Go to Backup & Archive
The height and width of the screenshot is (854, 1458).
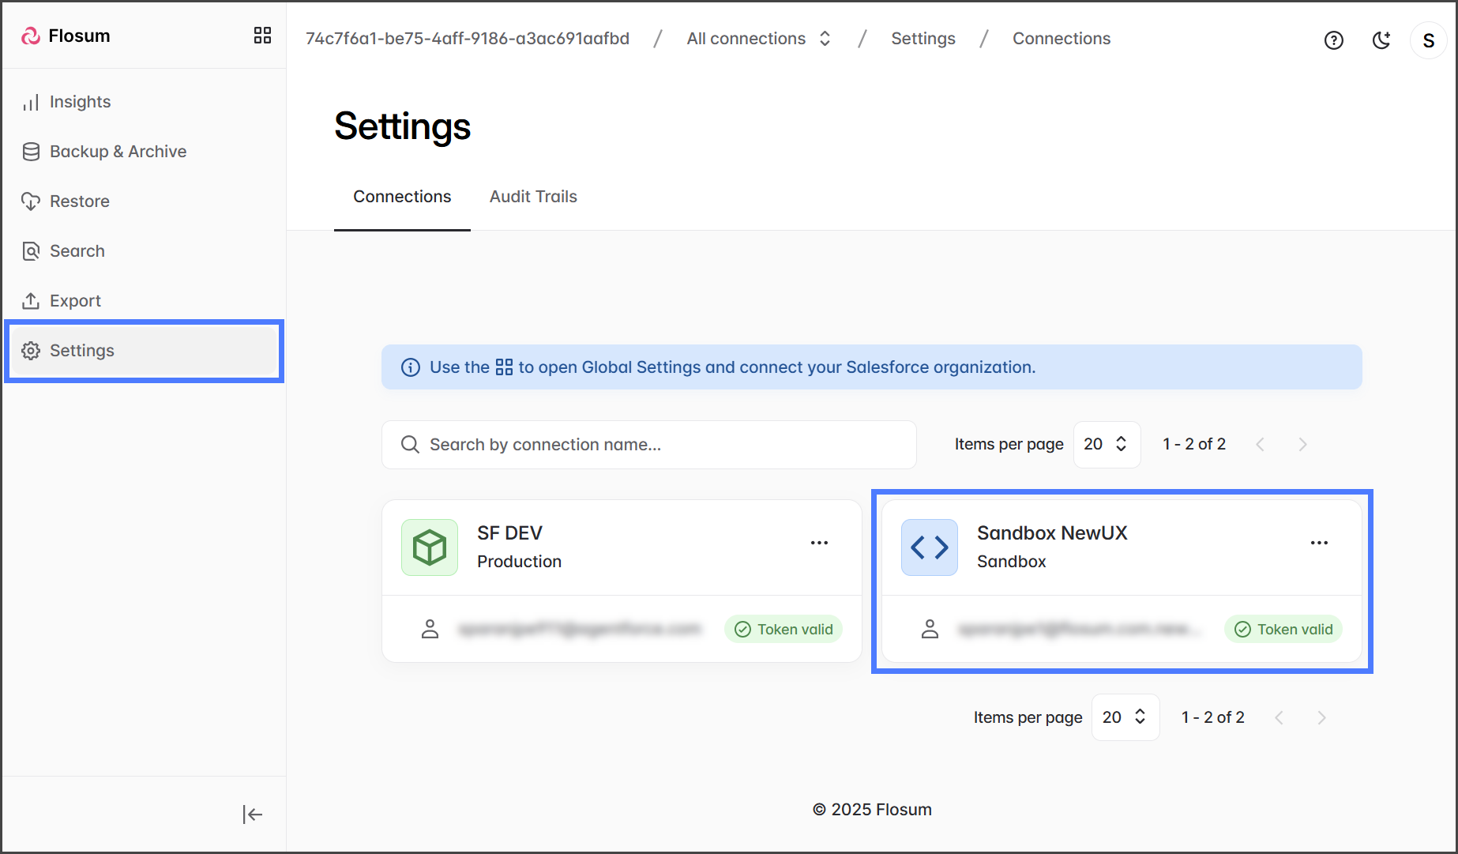(x=118, y=152)
